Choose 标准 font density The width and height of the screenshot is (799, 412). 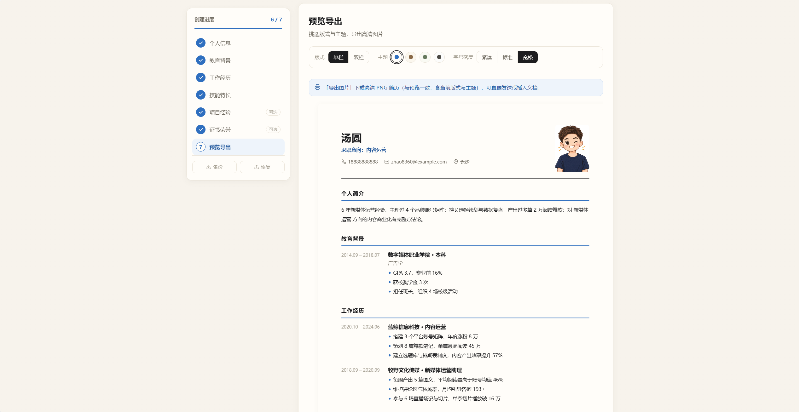click(x=507, y=57)
